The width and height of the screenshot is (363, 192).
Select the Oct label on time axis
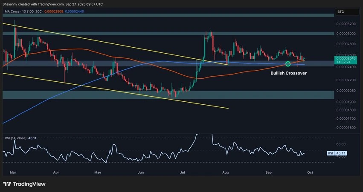[x=310, y=173]
